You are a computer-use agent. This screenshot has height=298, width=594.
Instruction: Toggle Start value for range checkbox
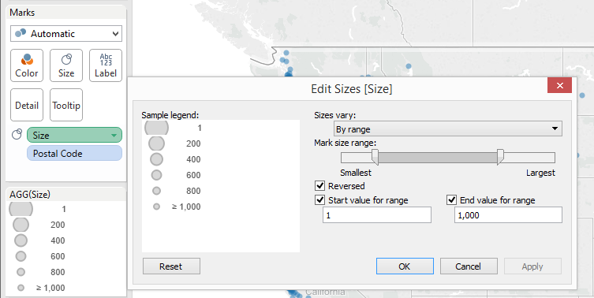click(x=320, y=200)
